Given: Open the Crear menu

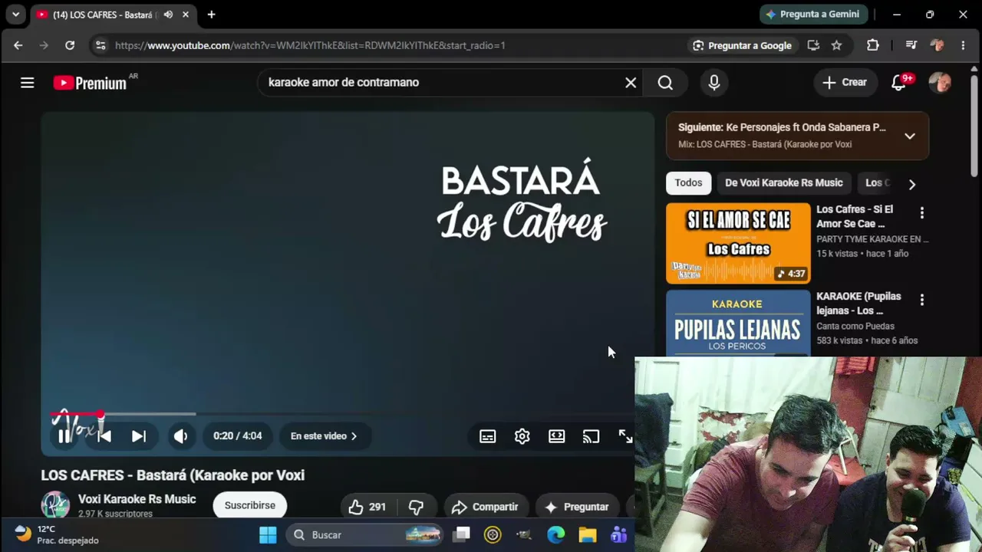Looking at the screenshot, I should click(x=845, y=83).
